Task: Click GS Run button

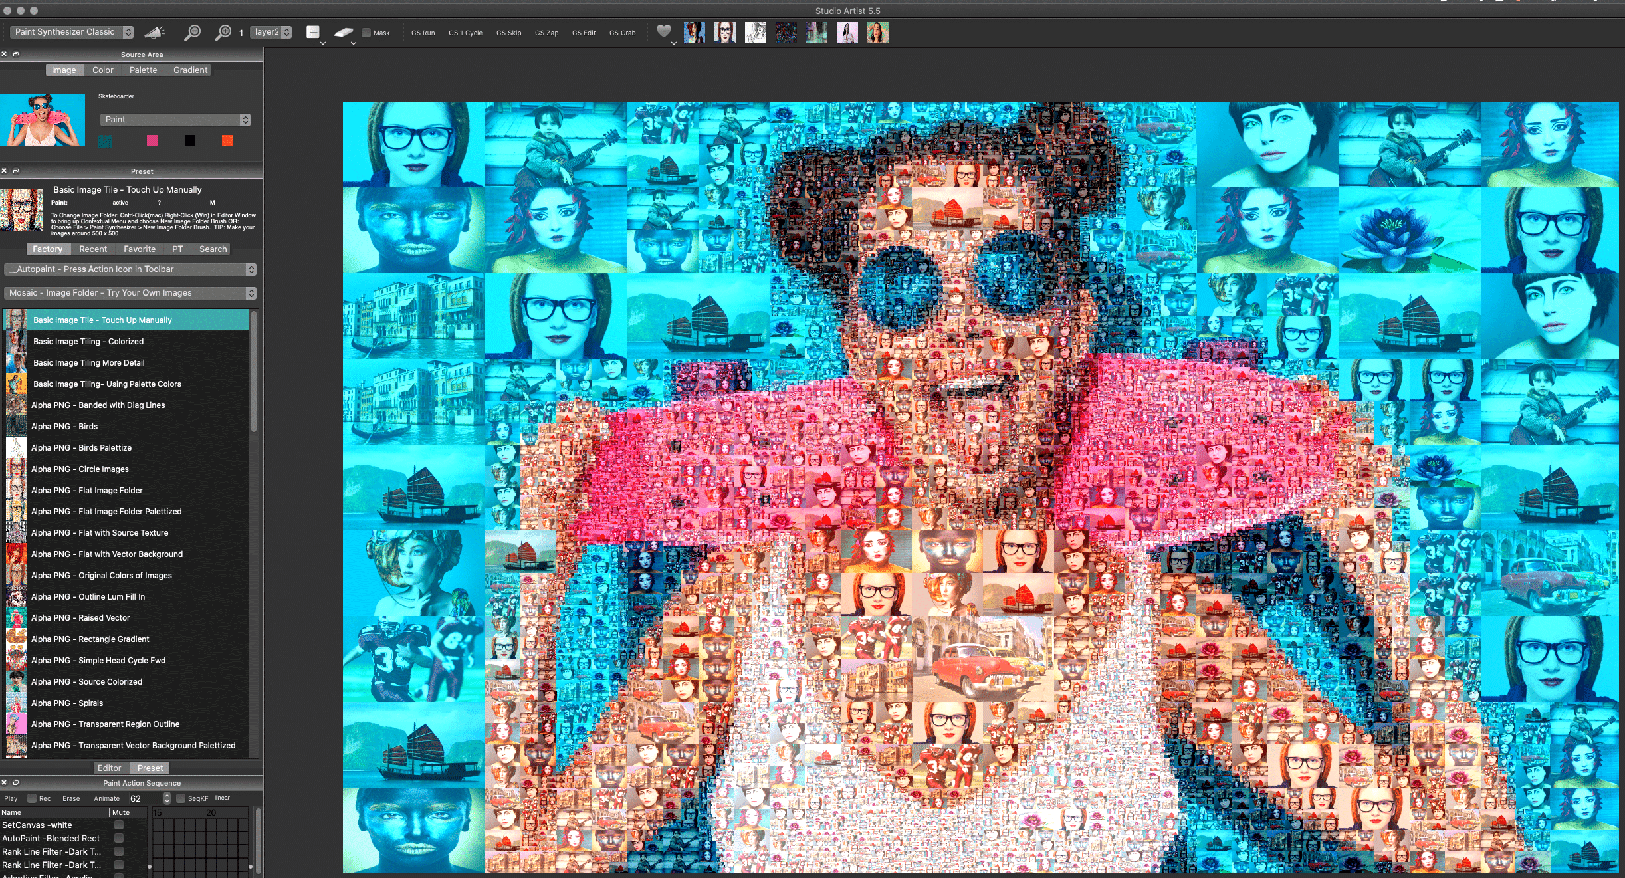Action: point(423,33)
